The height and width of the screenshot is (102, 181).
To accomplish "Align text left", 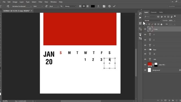I will 80,6.
